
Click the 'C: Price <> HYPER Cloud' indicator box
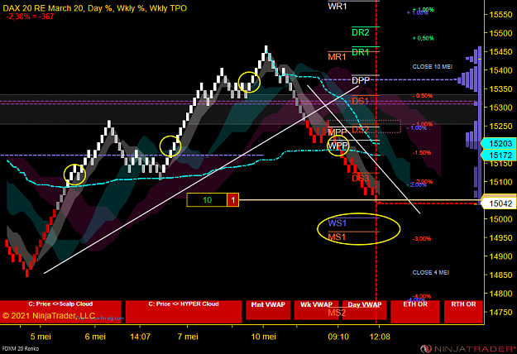coord(184,312)
